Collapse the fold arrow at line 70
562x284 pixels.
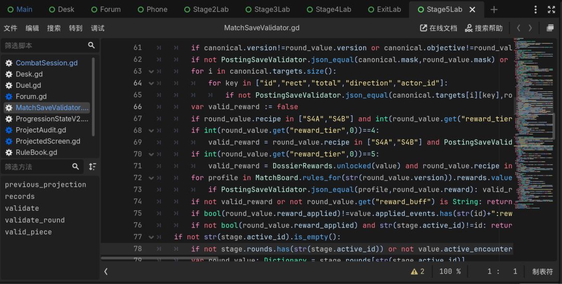pyautogui.click(x=151, y=154)
